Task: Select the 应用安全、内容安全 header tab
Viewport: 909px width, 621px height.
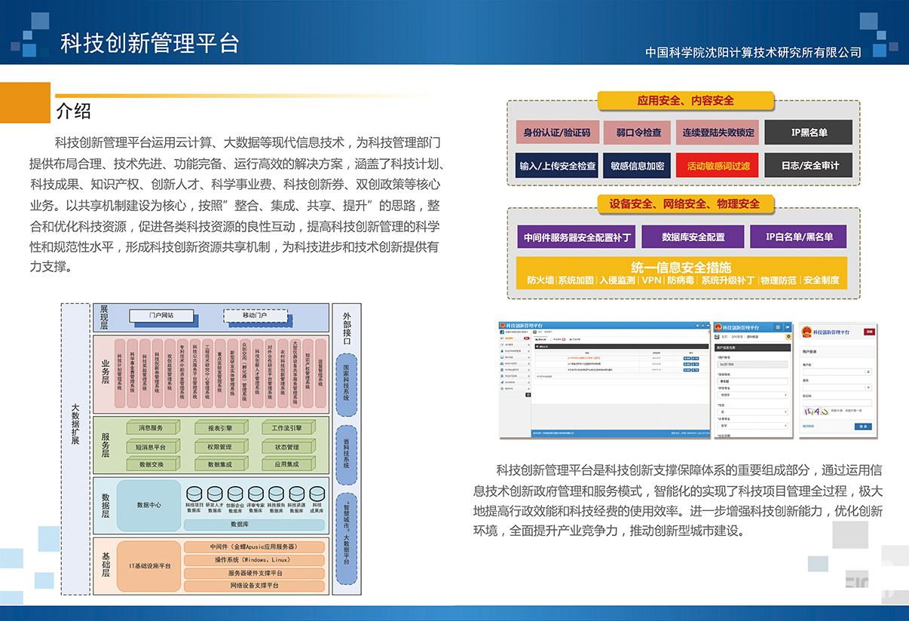Action: 685,100
